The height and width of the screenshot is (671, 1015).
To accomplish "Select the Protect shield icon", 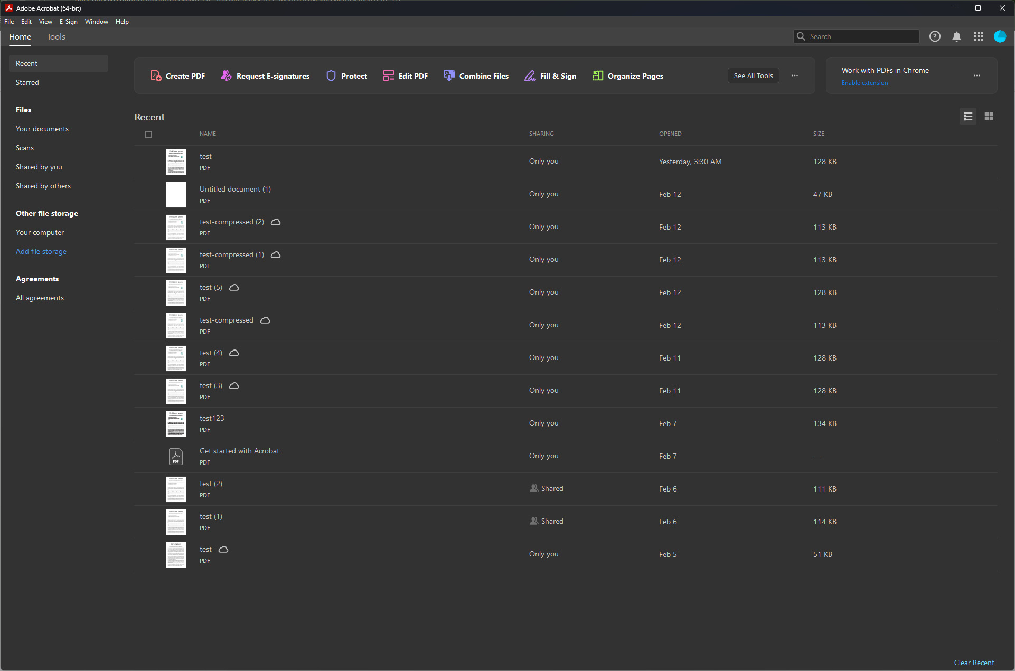I will (331, 76).
